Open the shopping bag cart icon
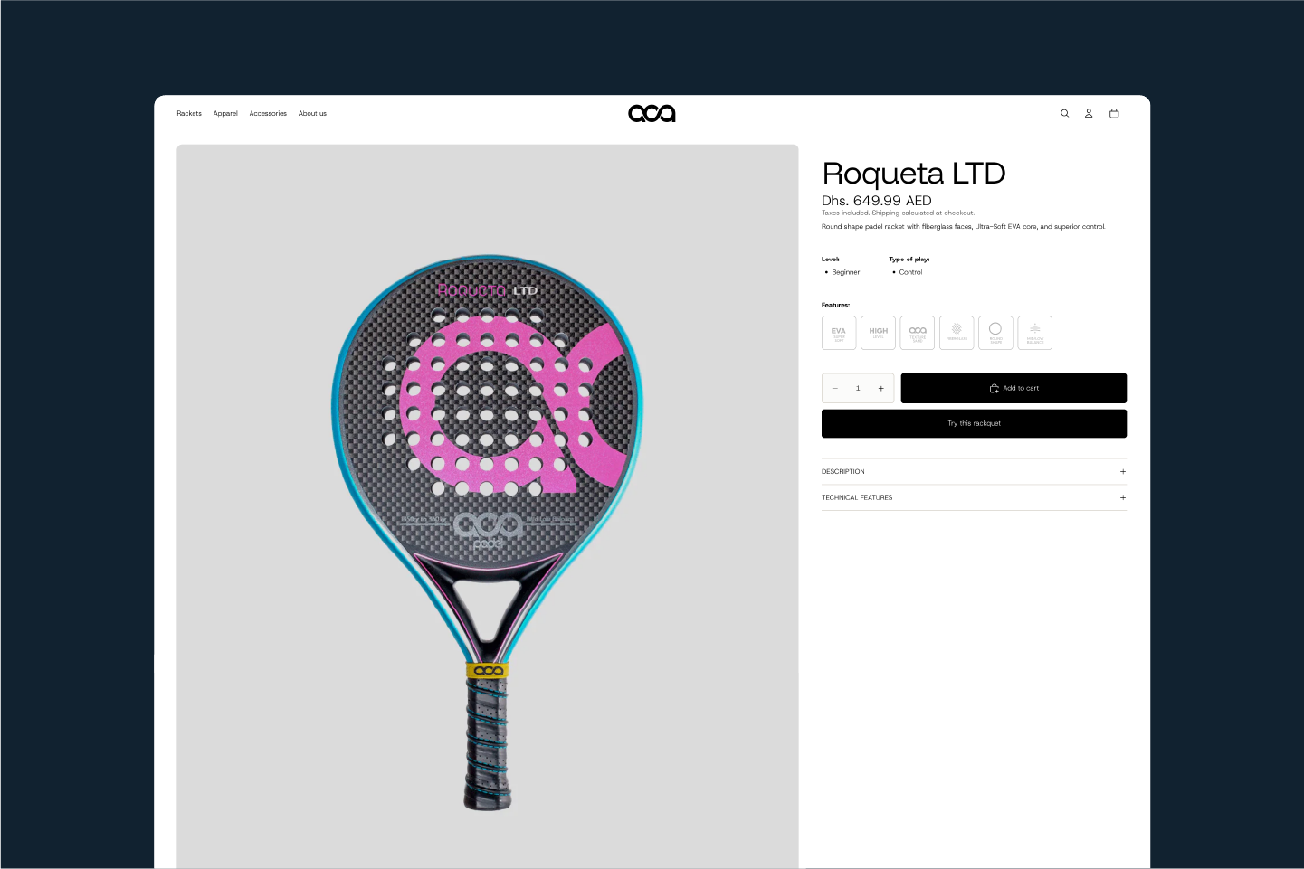This screenshot has height=869, width=1304. click(x=1114, y=113)
